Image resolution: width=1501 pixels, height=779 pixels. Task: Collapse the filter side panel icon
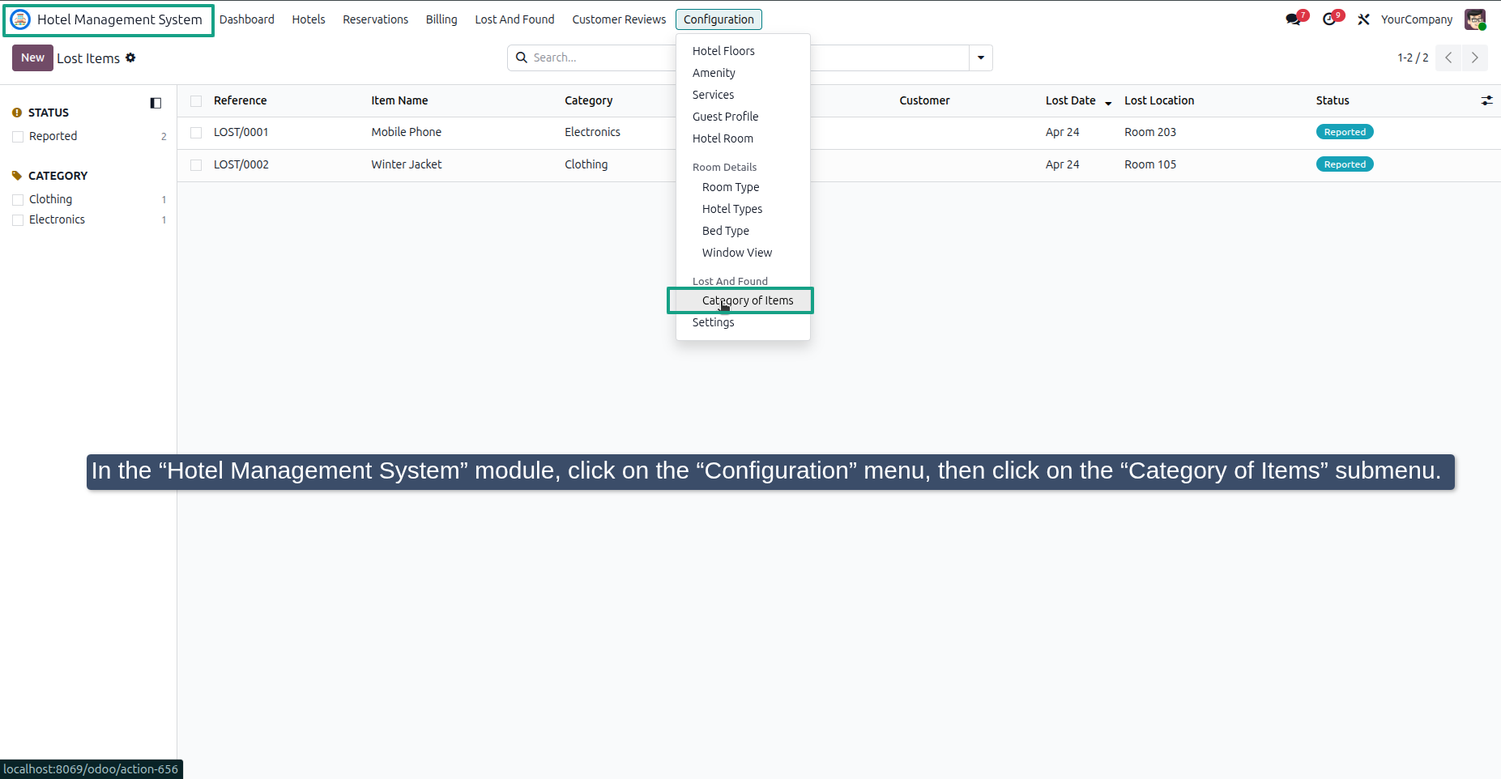tap(156, 103)
